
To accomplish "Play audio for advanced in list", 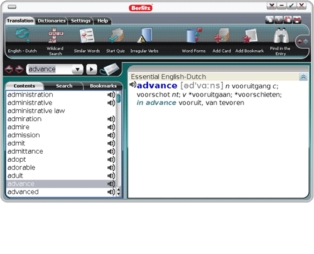I will click(111, 192).
